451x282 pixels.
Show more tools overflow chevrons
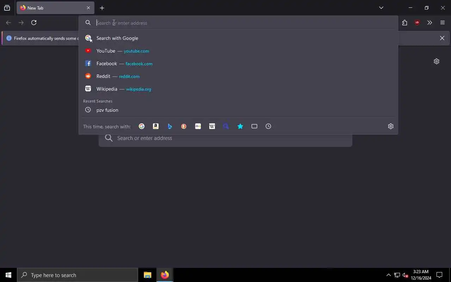coord(430,23)
